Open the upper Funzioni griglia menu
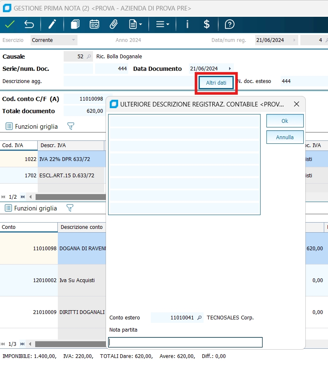The image size is (328, 371). (x=31, y=126)
